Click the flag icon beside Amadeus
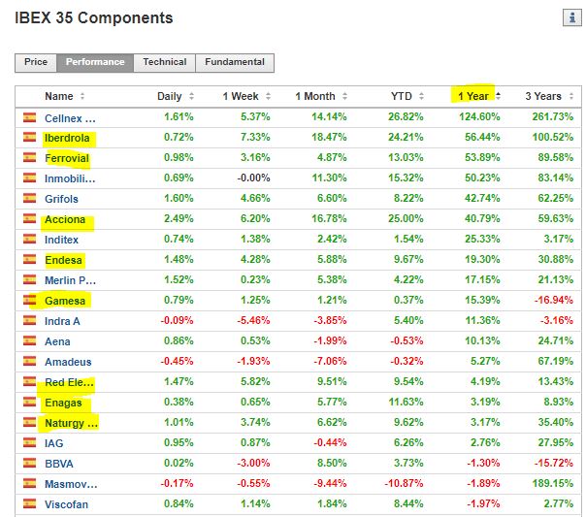Image resolution: width=586 pixels, height=517 pixels. [x=29, y=362]
